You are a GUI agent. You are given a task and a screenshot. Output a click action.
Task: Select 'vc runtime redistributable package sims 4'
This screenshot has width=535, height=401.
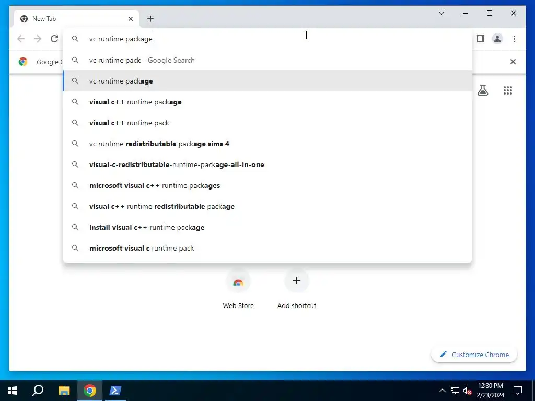(x=267, y=144)
